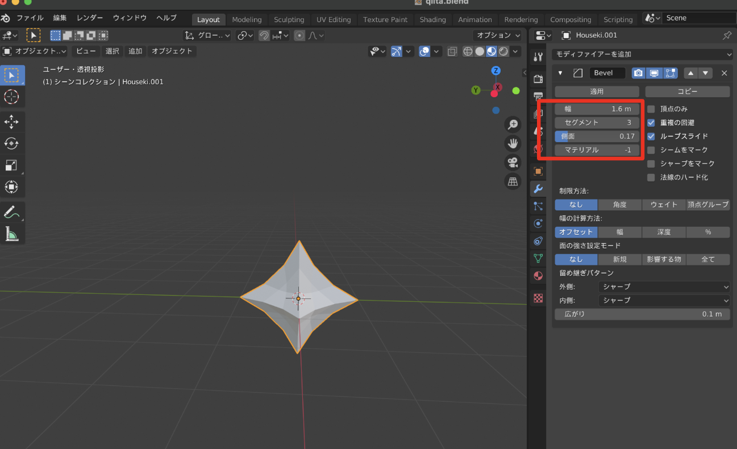The width and height of the screenshot is (737, 449).
Task: Uncheck the ループスライド checkbox
Action: (x=651, y=136)
